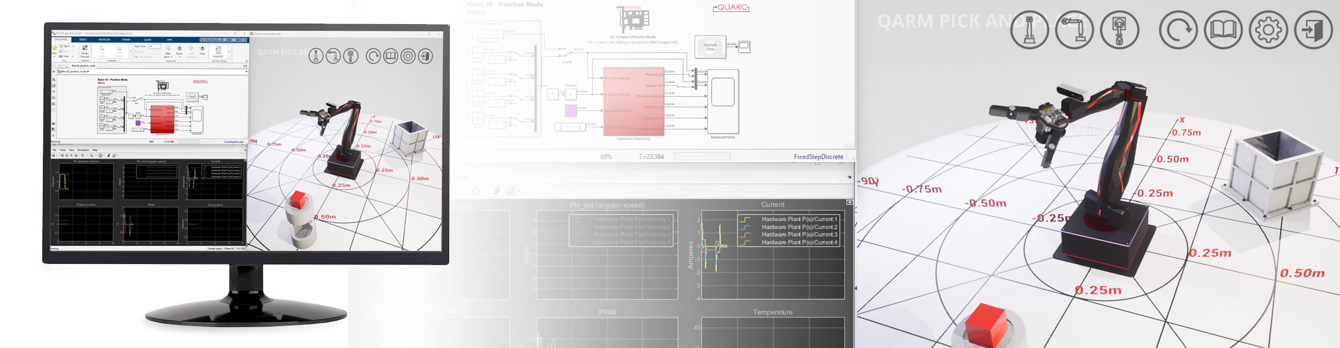
Task: Open the gear settings icon
Action: click(1268, 30)
